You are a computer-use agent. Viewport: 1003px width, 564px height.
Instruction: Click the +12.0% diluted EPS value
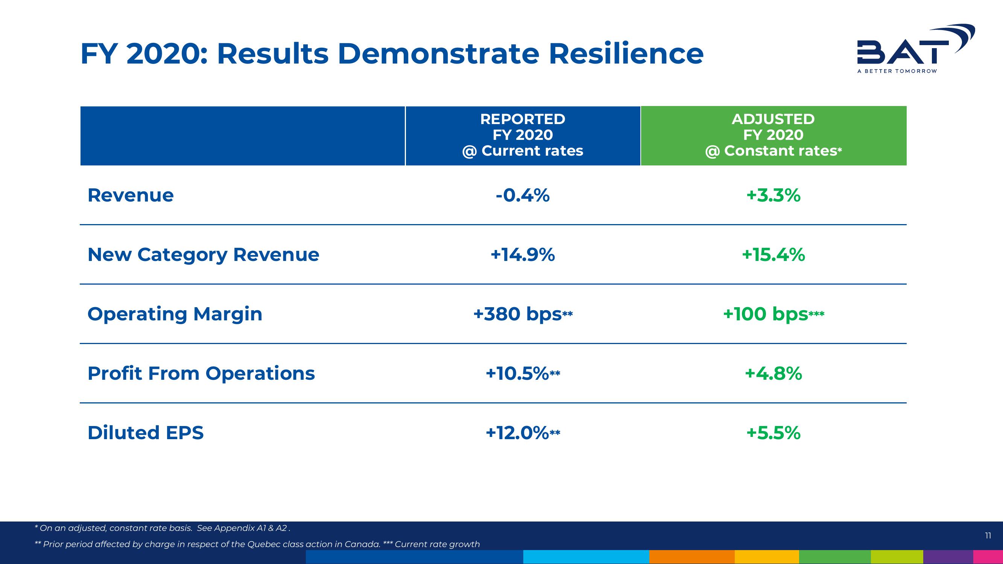tap(523, 433)
